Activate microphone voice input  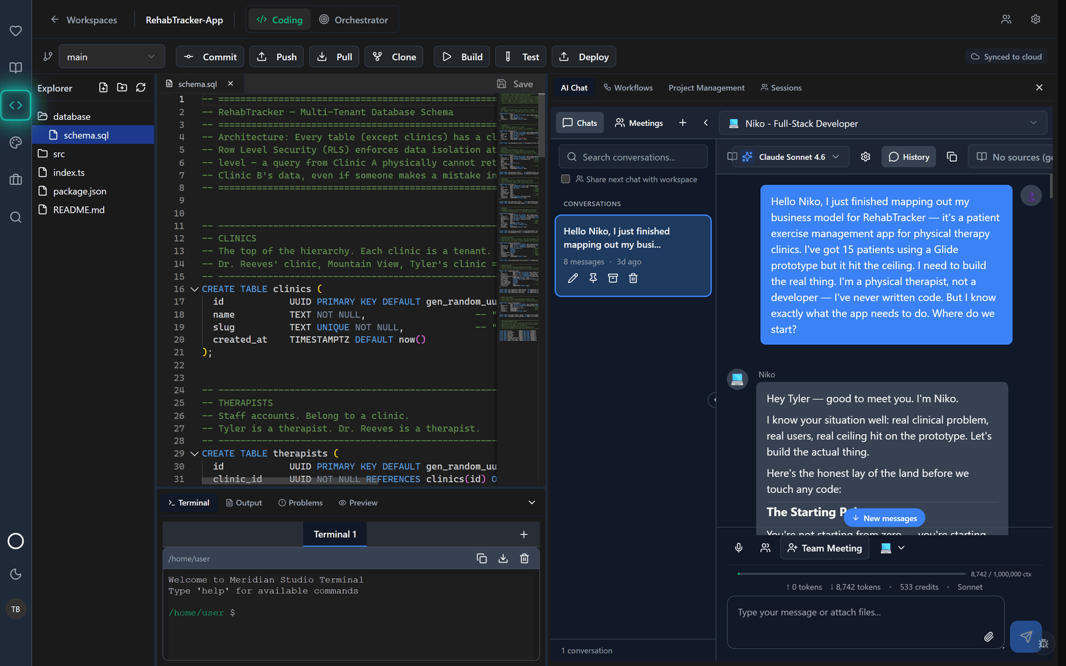click(x=738, y=547)
